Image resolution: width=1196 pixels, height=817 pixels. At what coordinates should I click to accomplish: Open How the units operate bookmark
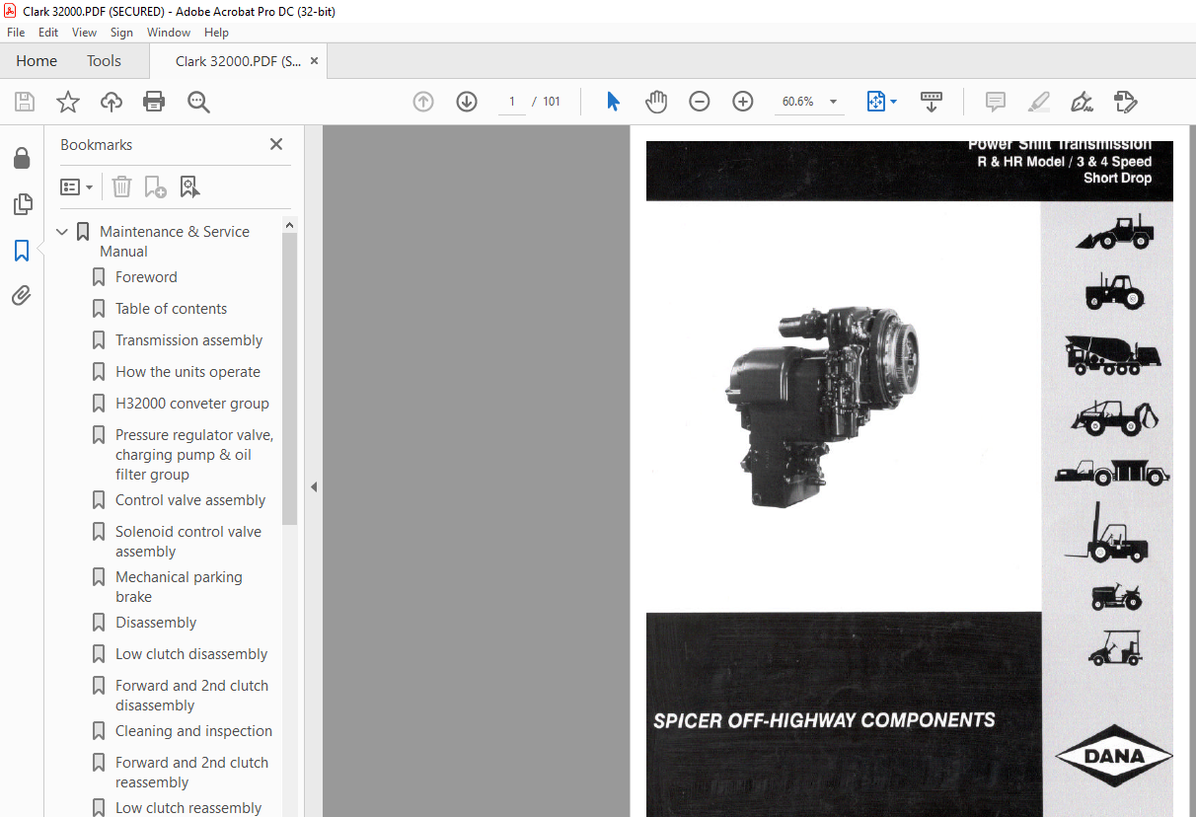coord(187,372)
